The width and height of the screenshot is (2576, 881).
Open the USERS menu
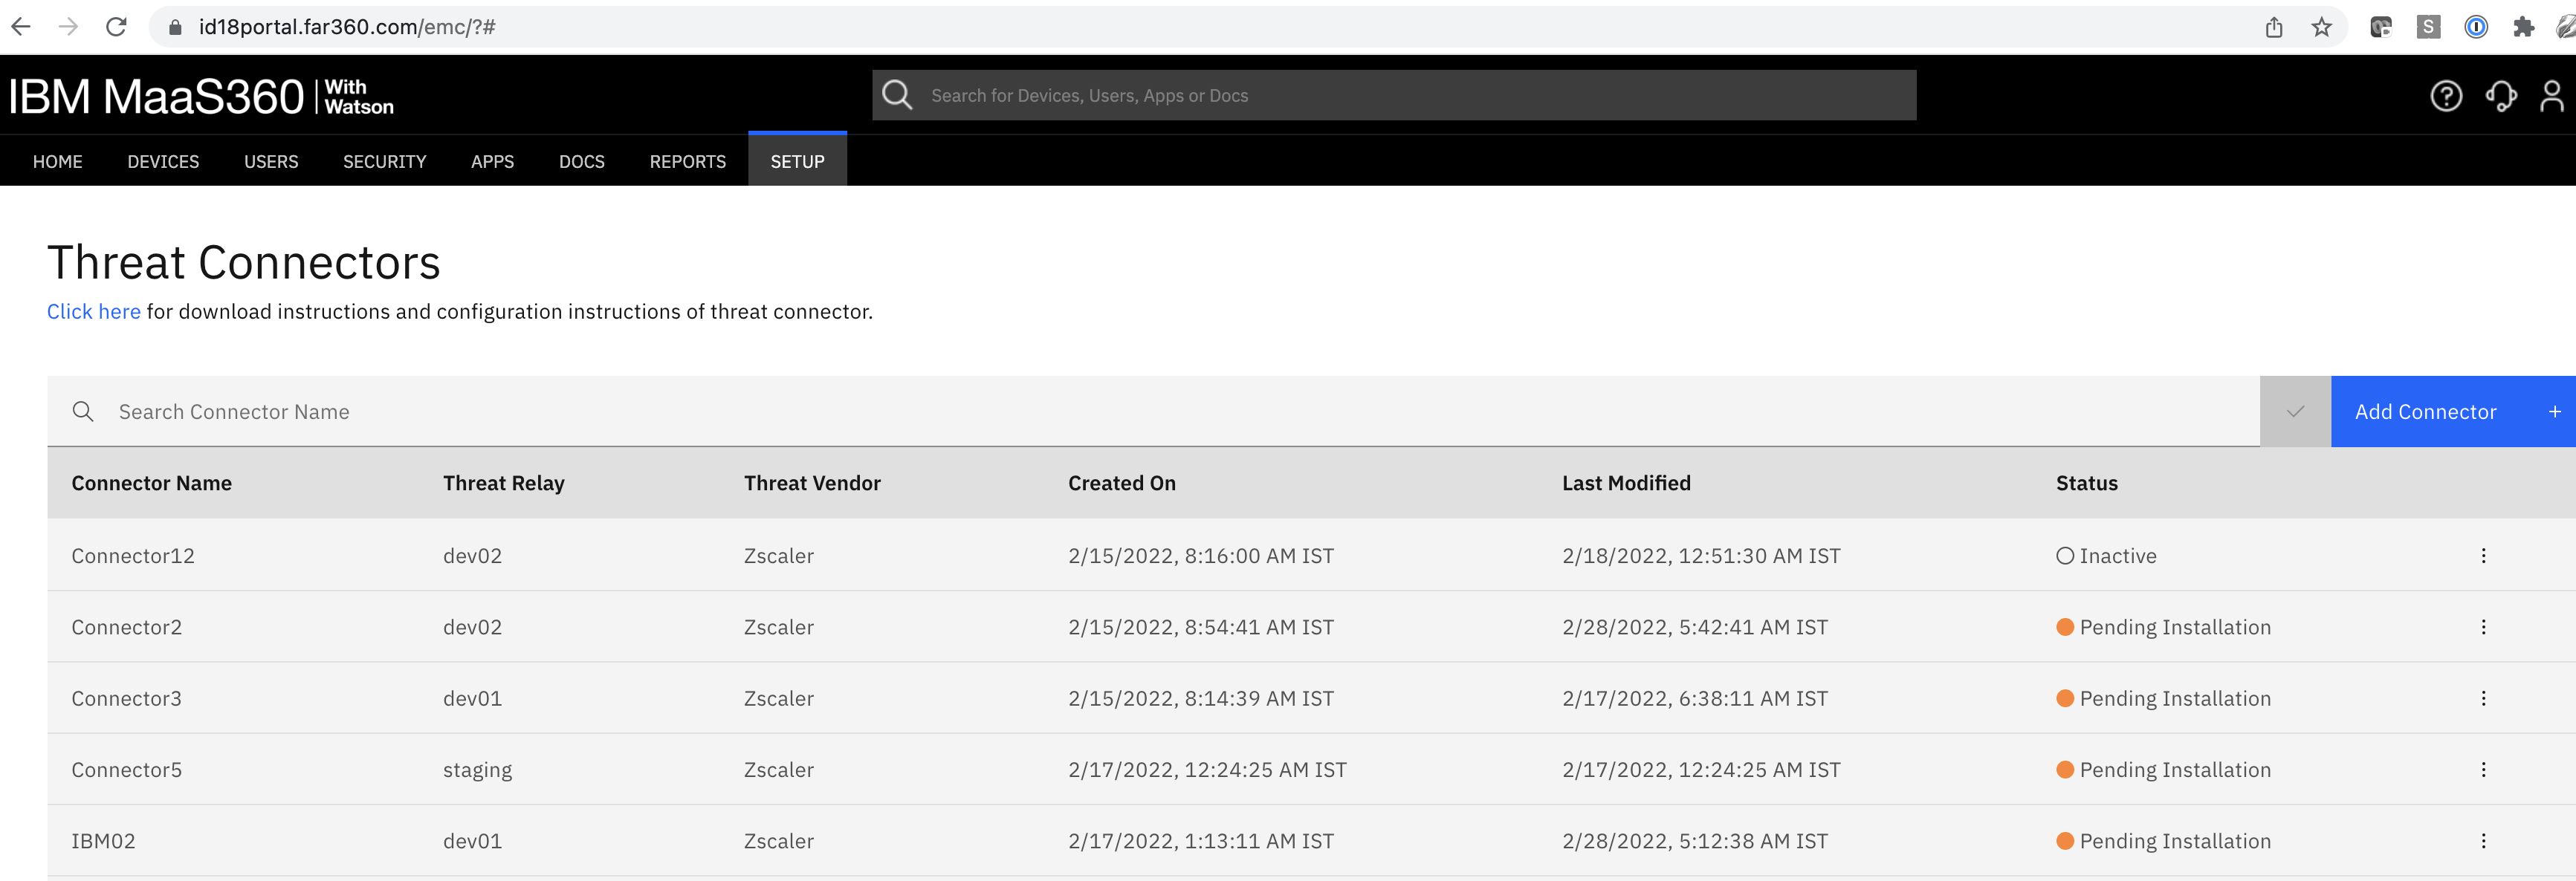pyautogui.click(x=271, y=162)
